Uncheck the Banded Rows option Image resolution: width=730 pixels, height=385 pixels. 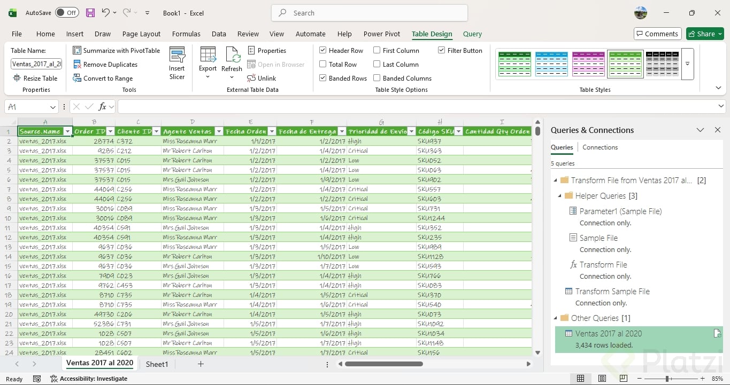tap(323, 78)
